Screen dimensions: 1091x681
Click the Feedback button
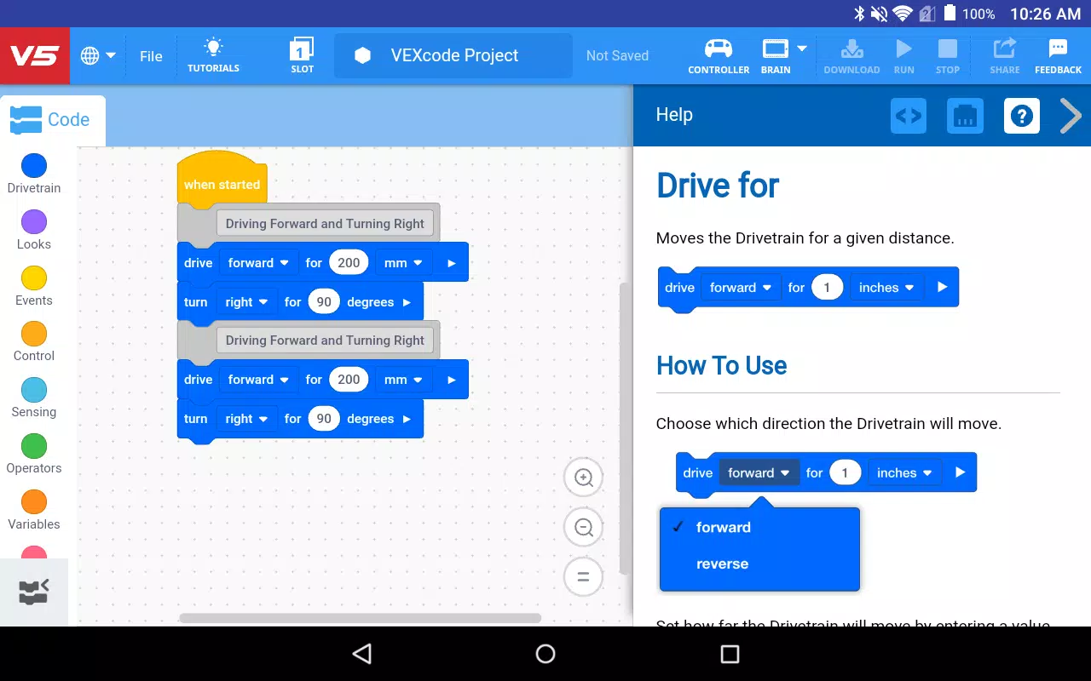coord(1058,55)
